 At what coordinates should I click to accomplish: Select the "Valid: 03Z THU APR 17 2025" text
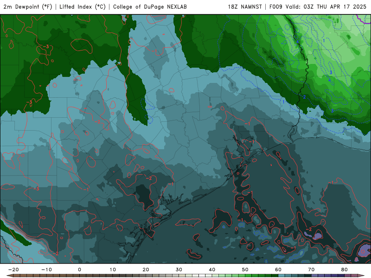click(x=326, y=6)
